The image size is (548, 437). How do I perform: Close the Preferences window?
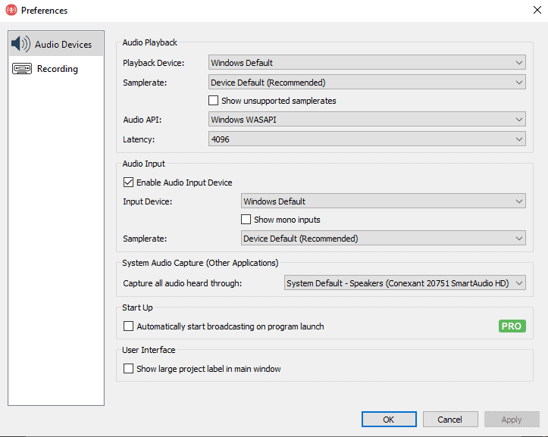[x=537, y=10]
